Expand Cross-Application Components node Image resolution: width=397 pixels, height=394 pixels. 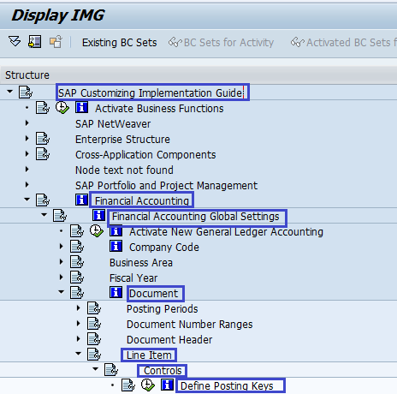pos(27,154)
